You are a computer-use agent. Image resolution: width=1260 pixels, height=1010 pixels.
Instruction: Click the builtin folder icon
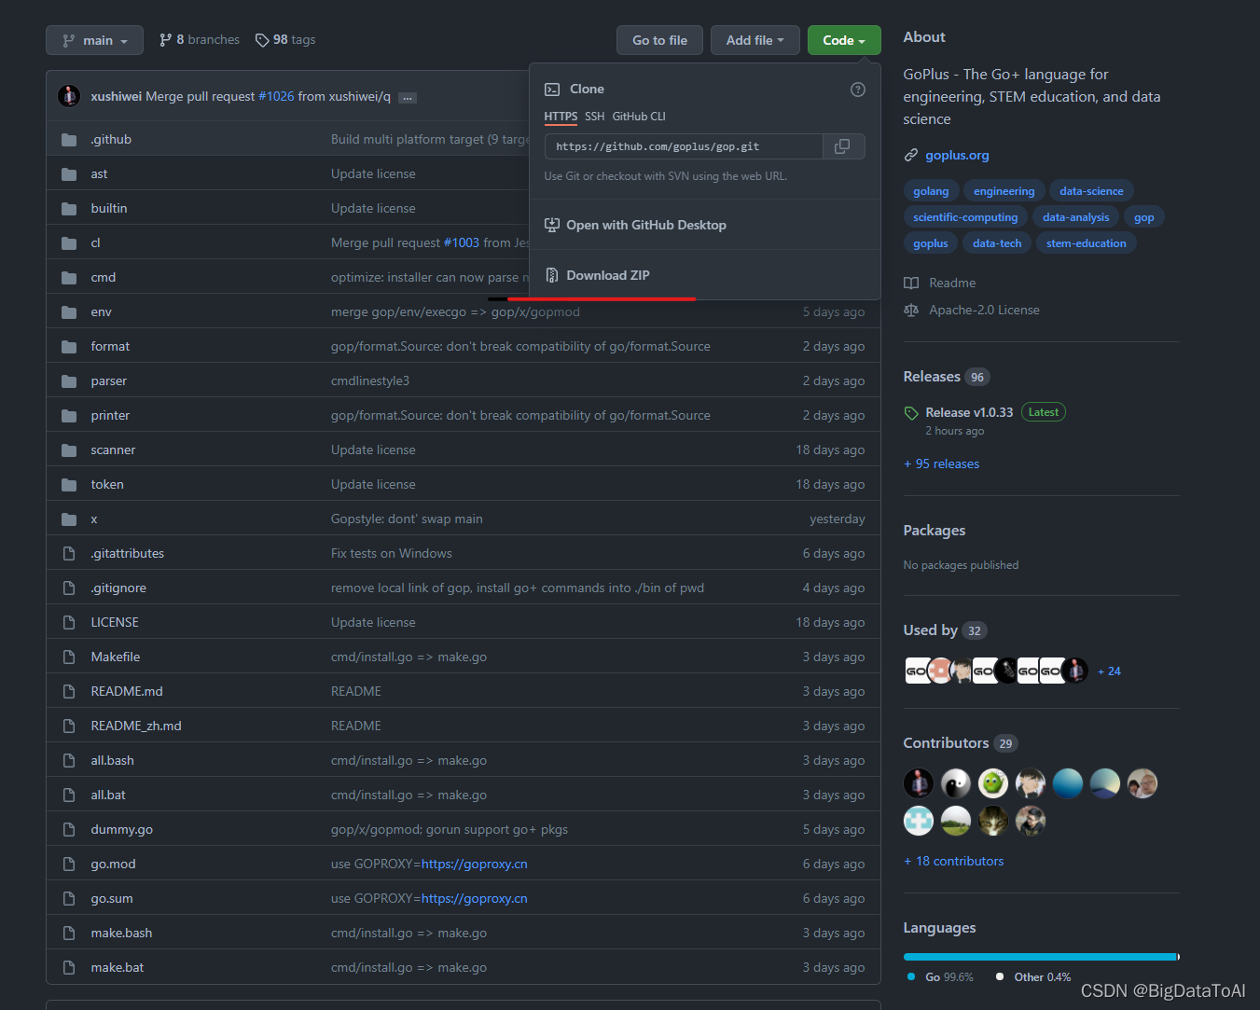point(69,209)
